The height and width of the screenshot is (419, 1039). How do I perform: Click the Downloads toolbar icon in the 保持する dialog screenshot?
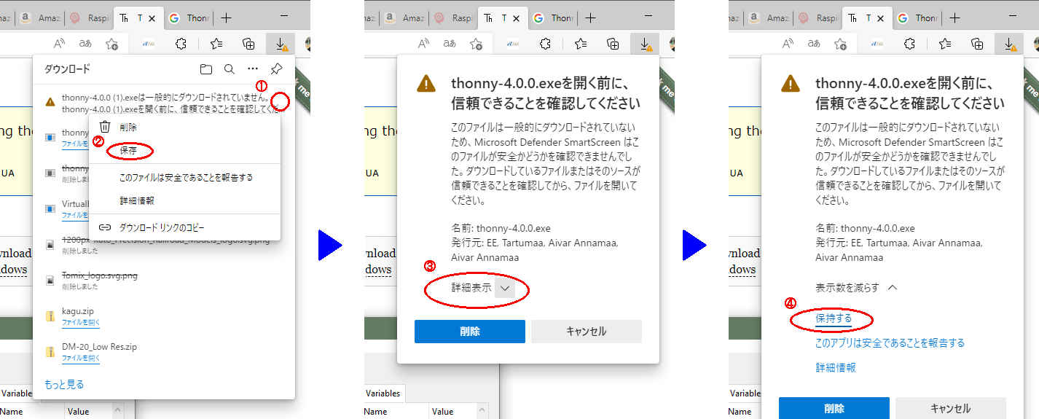coord(1009,44)
